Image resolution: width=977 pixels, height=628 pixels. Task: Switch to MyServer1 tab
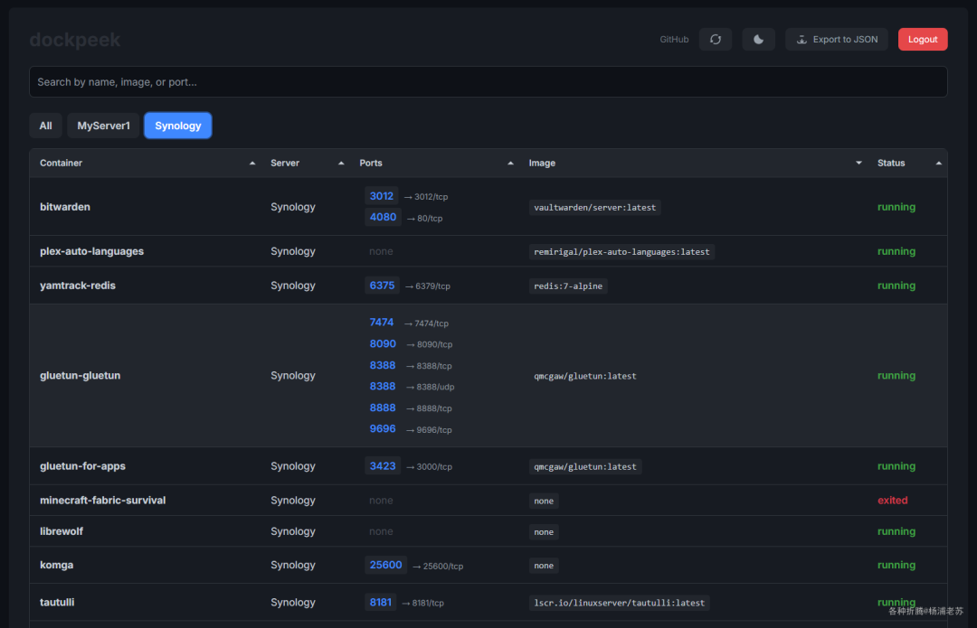point(103,126)
